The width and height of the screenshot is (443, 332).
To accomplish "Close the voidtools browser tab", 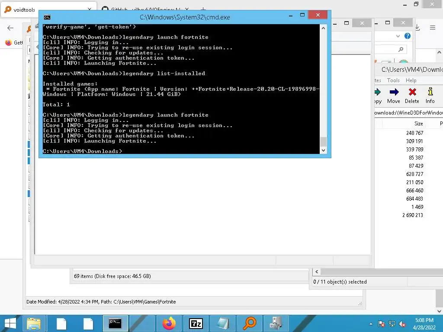I will [90, 10].
